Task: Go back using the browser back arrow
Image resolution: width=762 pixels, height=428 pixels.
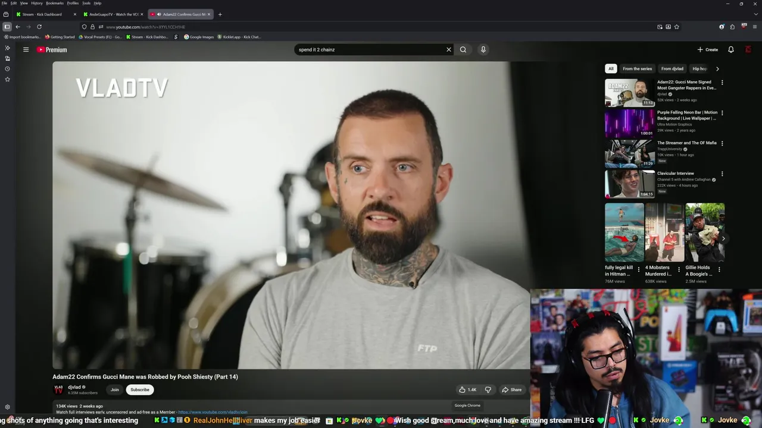Action: coord(18,27)
